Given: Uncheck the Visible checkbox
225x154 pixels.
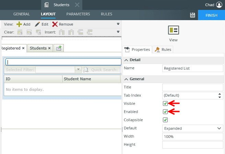Looking at the screenshot, I should [x=165, y=103].
